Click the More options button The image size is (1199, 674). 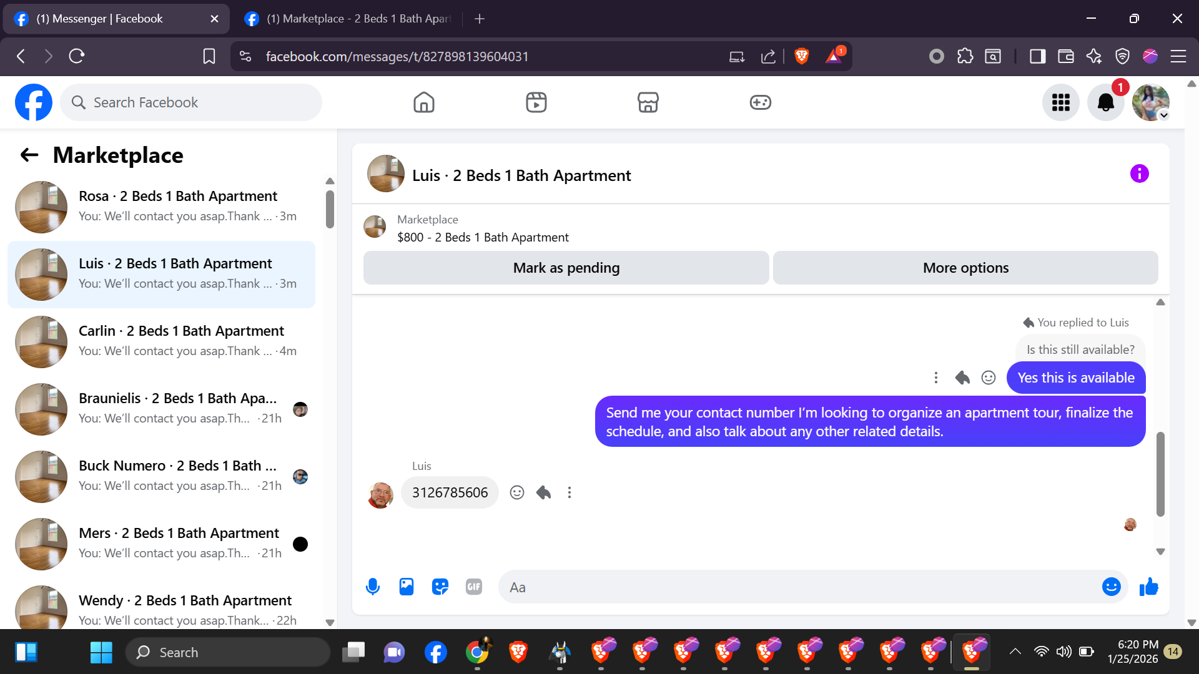(965, 268)
